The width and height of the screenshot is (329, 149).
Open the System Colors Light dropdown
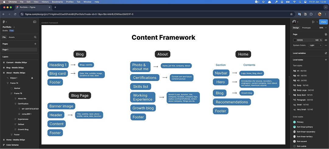point(315,45)
